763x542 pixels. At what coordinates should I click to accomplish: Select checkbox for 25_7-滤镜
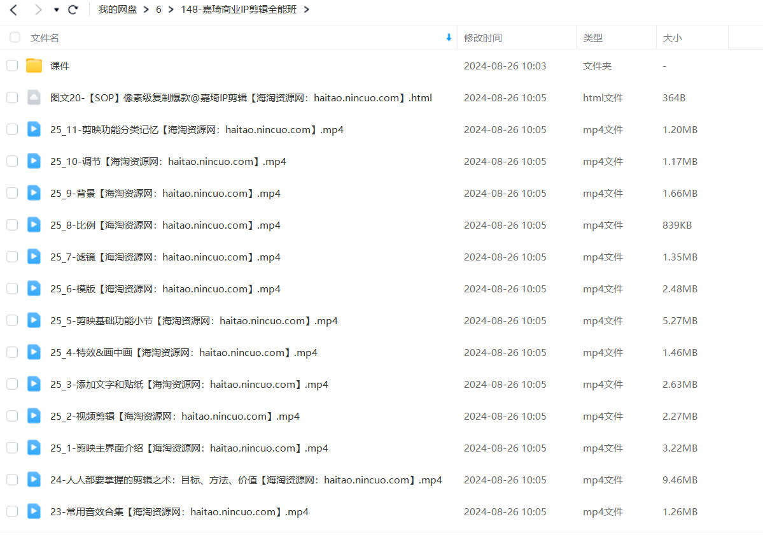[x=12, y=257]
